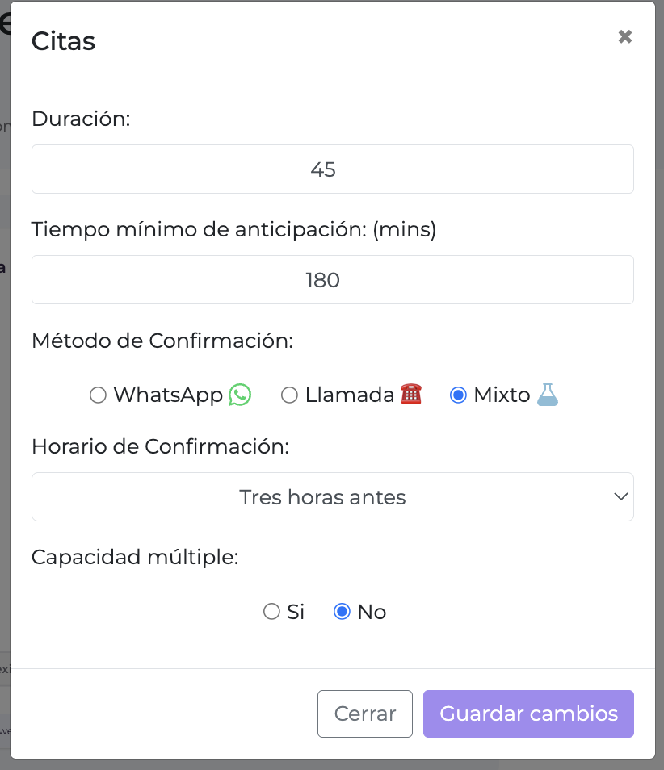The width and height of the screenshot is (664, 770).
Task: Click the WhatsApp text label
Action: [168, 395]
